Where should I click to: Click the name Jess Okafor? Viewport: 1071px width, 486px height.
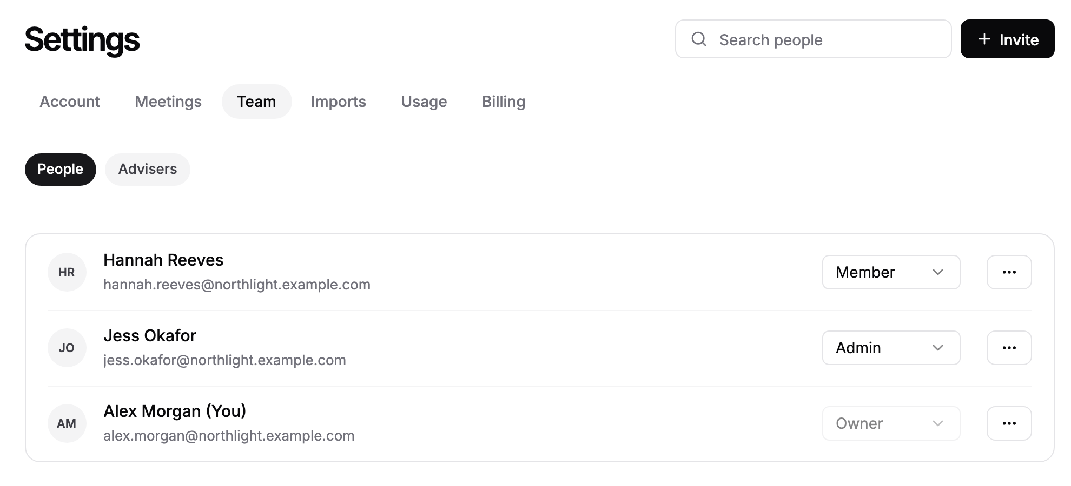(150, 336)
